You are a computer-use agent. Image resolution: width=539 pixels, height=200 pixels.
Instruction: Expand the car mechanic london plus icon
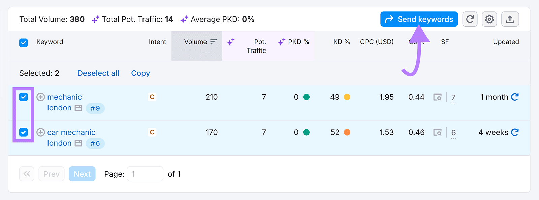click(x=41, y=132)
